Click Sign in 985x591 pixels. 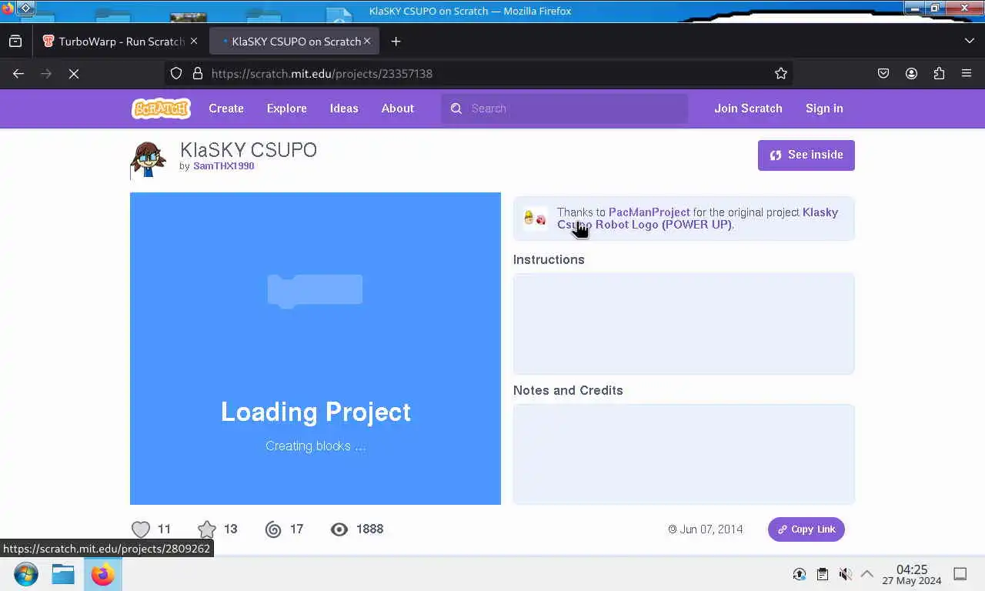(x=824, y=109)
